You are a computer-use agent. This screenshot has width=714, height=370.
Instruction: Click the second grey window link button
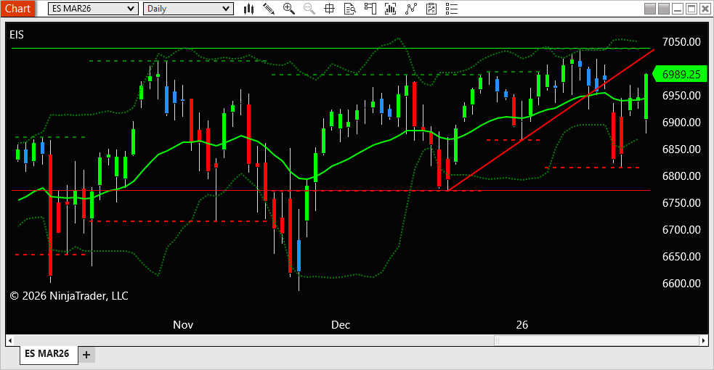pyautogui.click(x=664, y=9)
